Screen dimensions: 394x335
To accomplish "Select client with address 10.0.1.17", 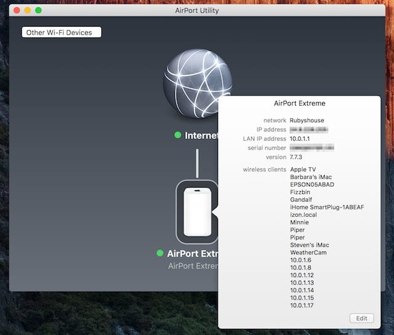I will [302, 305].
